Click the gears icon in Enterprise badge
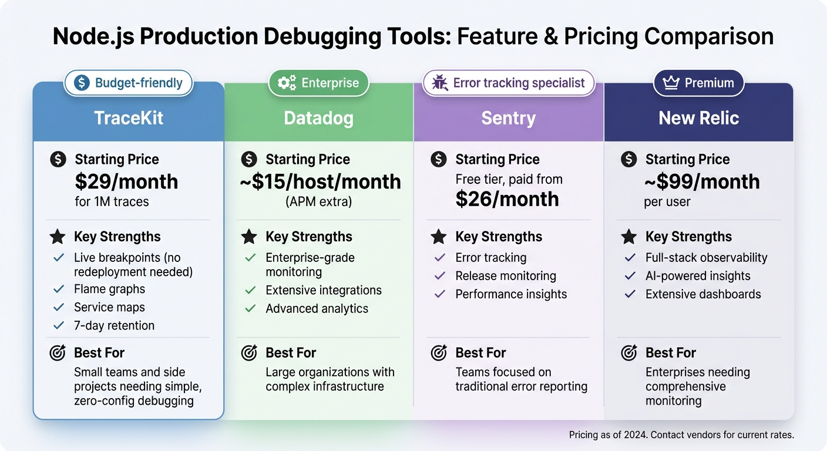This screenshot has height=451, width=827. click(287, 83)
